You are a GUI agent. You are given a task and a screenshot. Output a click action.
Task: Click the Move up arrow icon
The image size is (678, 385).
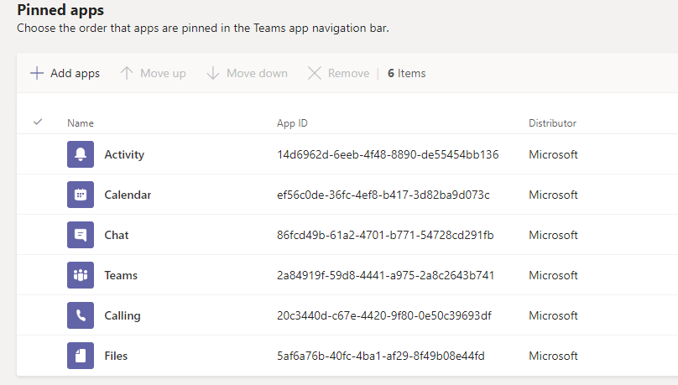[126, 73]
